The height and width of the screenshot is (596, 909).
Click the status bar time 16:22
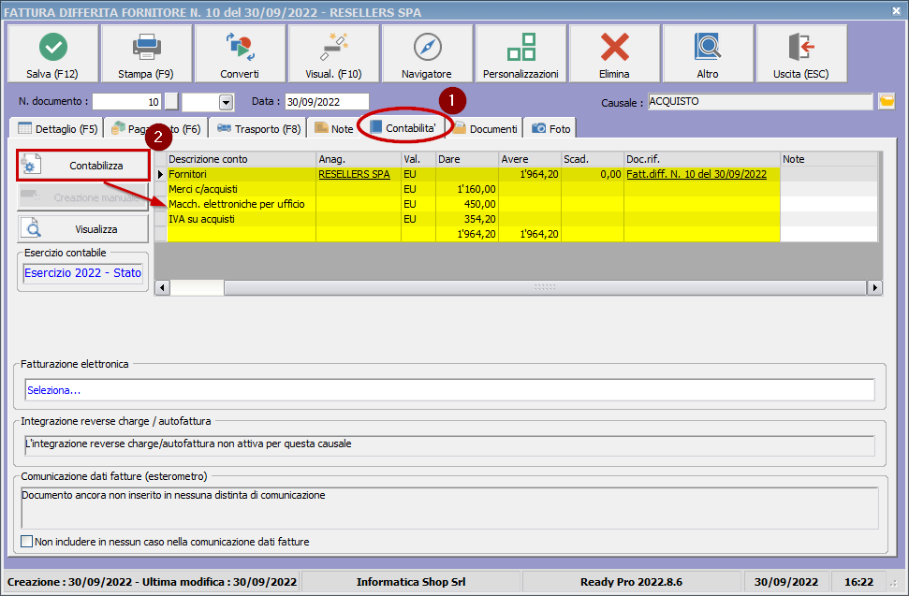point(858,582)
